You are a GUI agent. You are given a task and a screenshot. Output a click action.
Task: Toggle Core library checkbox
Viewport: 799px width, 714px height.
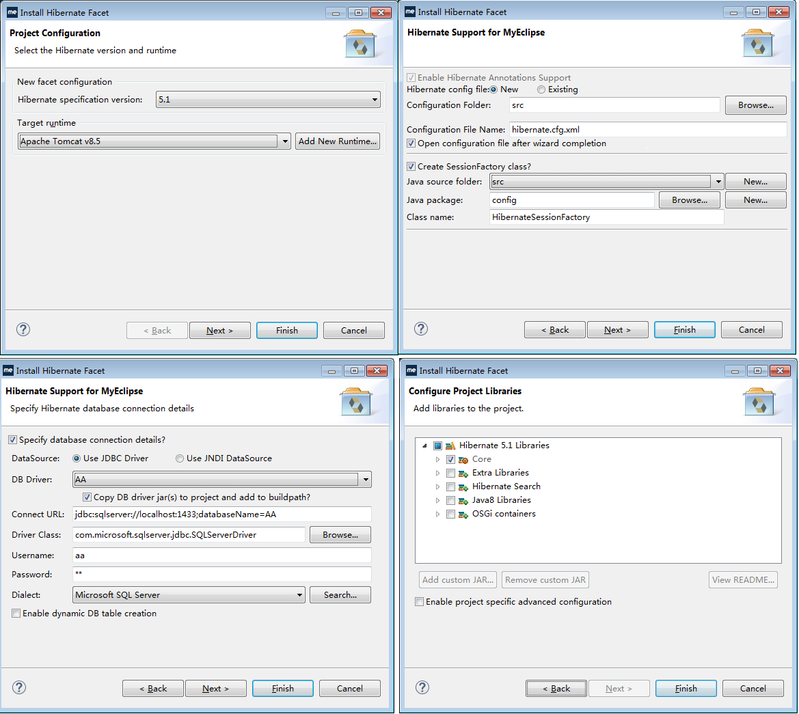[450, 459]
